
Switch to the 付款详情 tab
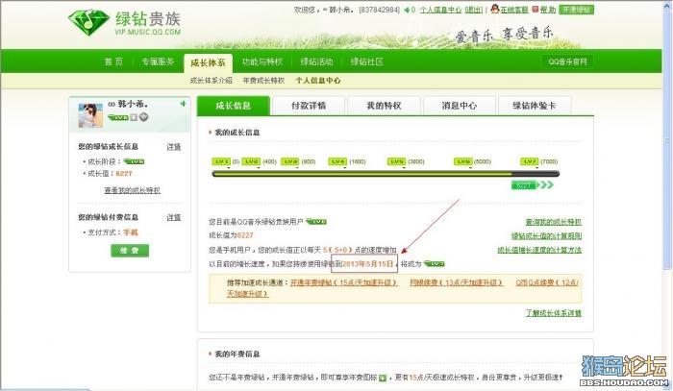(309, 106)
